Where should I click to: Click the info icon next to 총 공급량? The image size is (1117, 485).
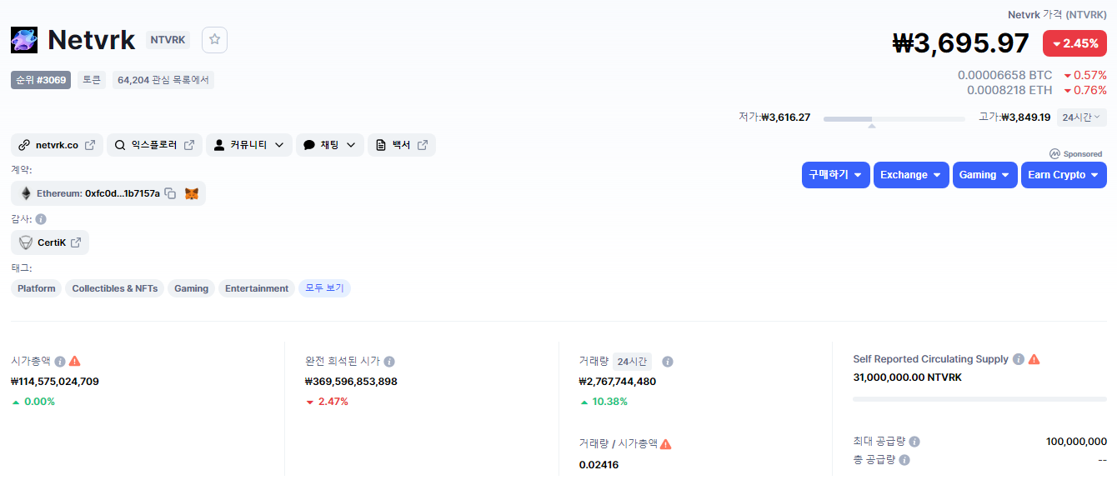tap(904, 459)
